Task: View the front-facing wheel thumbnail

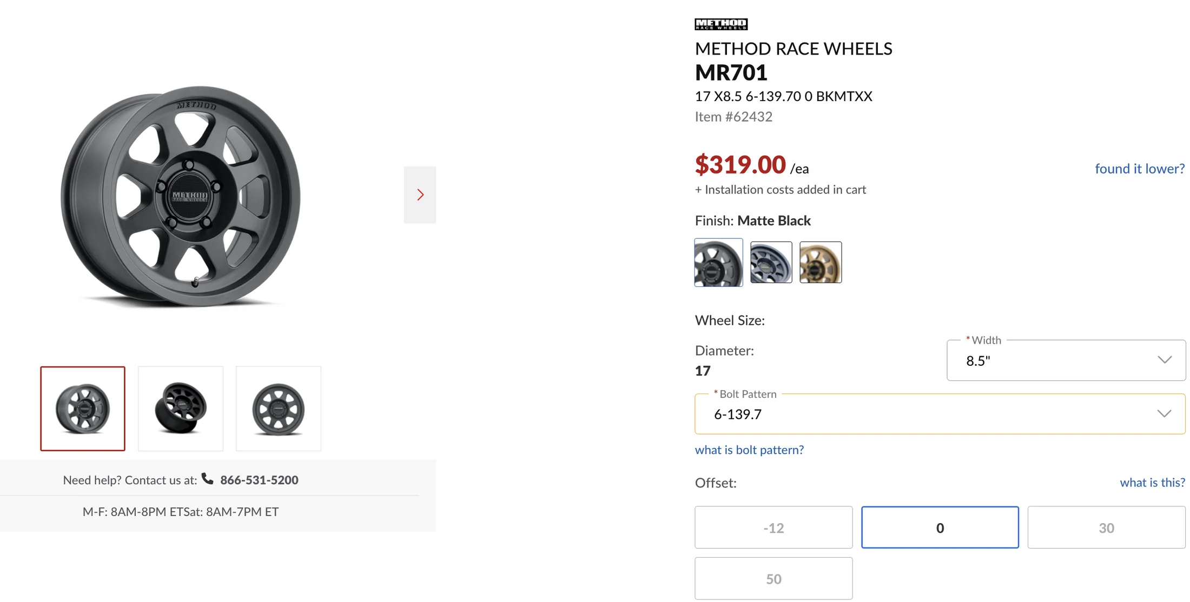Action: (279, 409)
